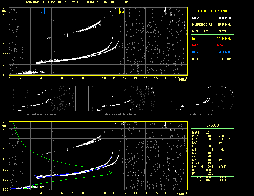Click the DelN_vE label in the AIP output
The width and height of the screenshot is (254, 196).
[198, 167]
